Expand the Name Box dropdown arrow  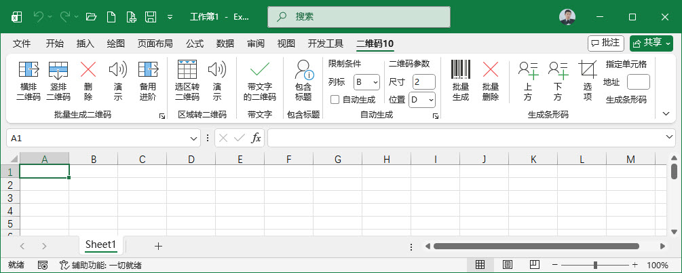[x=195, y=138]
